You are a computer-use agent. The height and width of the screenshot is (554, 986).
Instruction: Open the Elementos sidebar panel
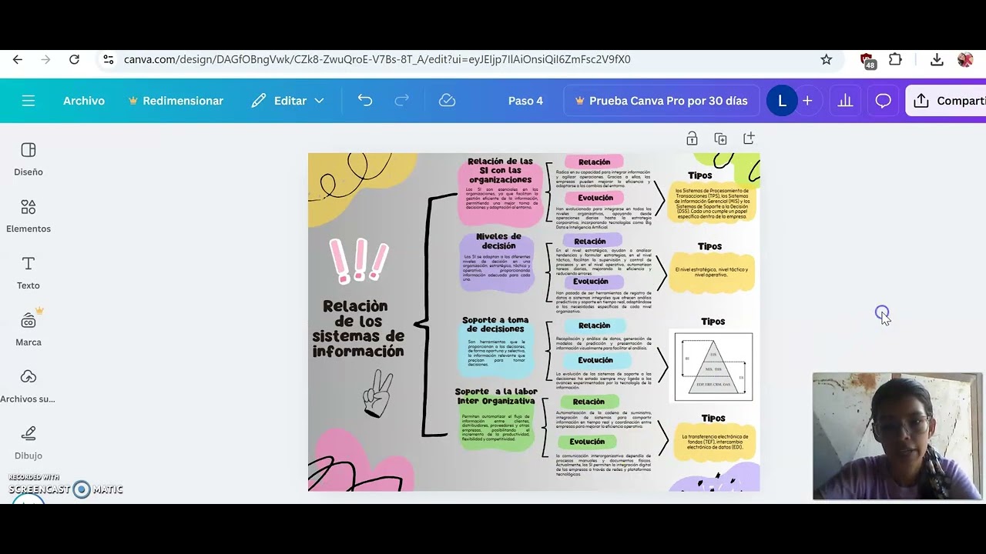point(29,216)
